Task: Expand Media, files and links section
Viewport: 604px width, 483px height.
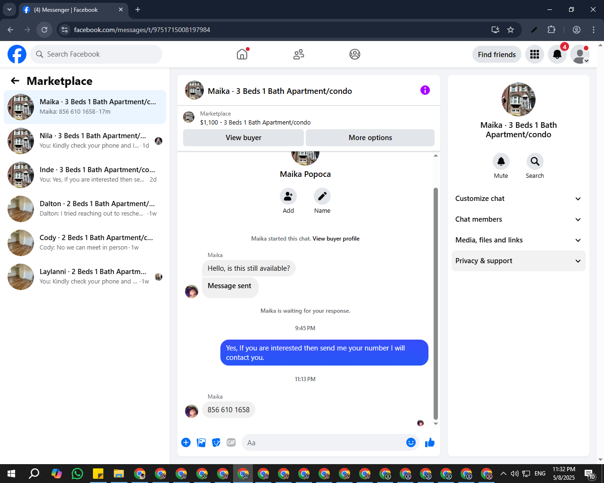Action: pyautogui.click(x=519, y=240)
